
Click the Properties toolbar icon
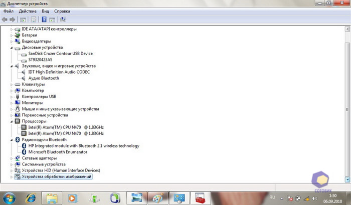34,19
